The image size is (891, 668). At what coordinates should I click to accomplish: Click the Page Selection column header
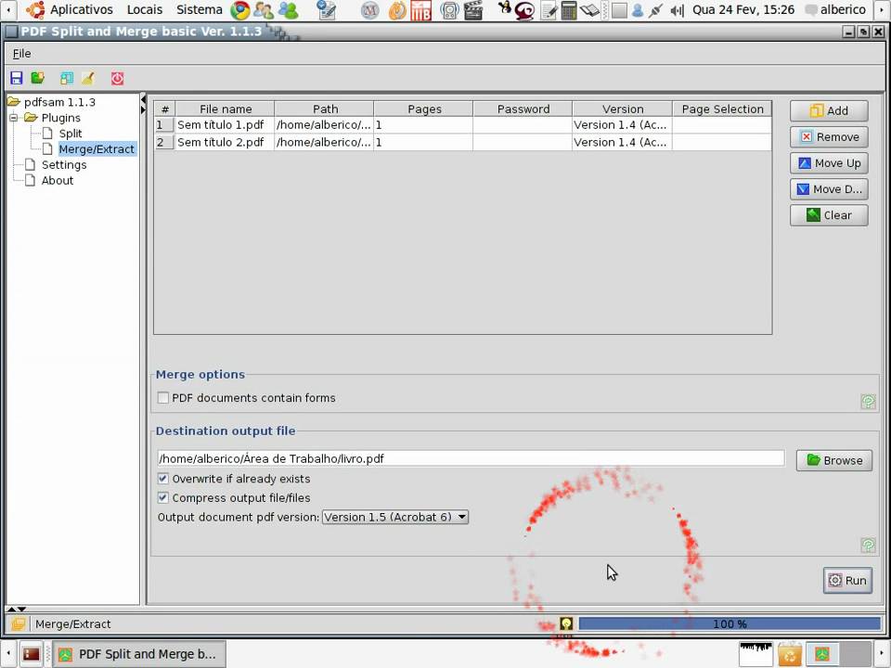(x=722, y=109)
